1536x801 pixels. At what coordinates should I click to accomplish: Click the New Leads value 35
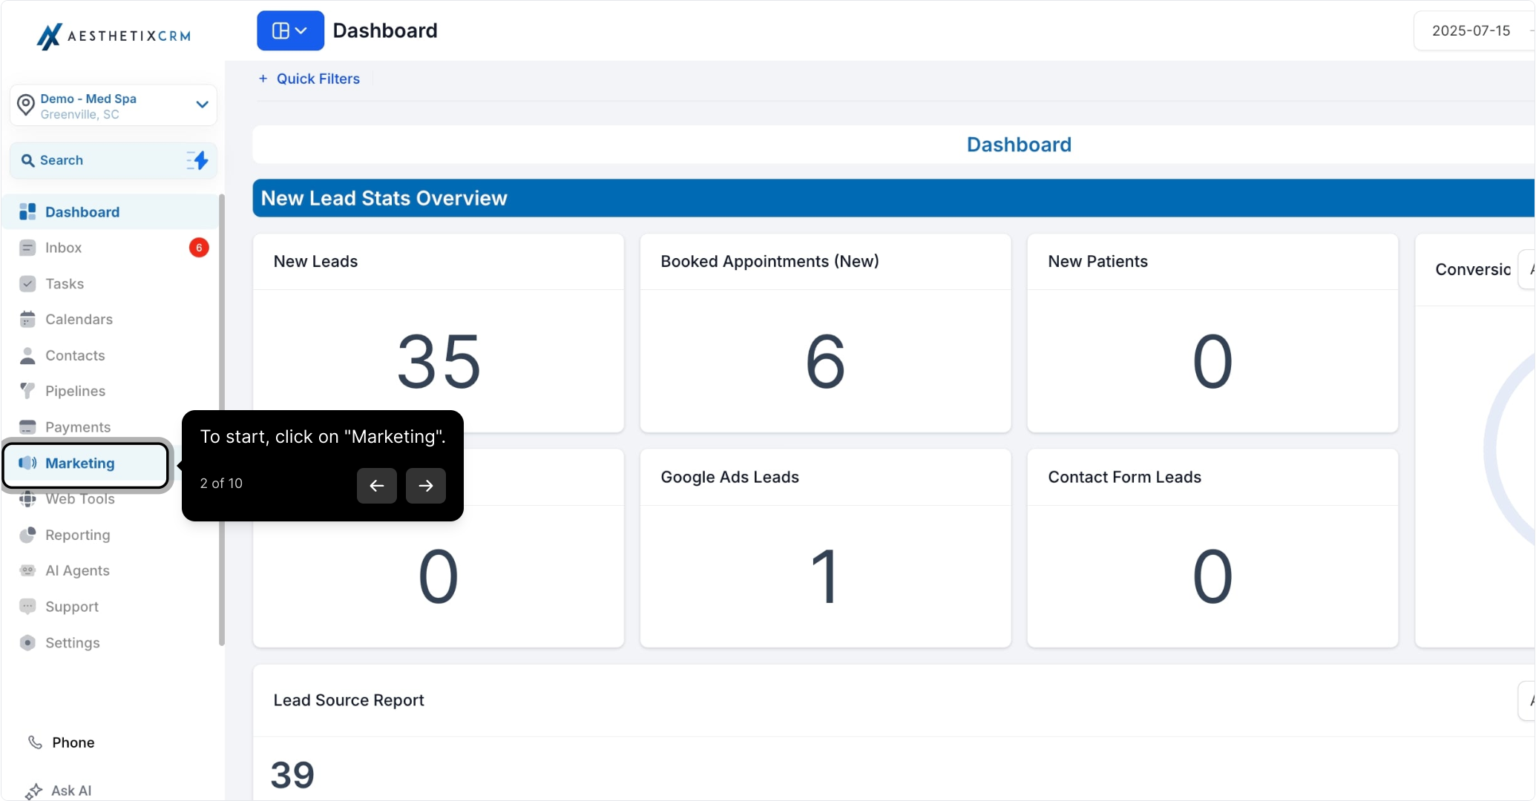pos(439,362)
